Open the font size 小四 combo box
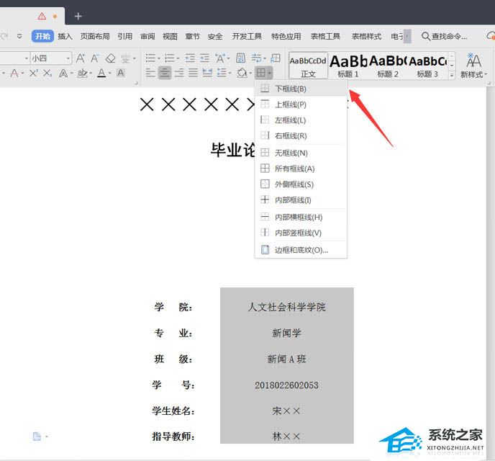 (51, 58)
